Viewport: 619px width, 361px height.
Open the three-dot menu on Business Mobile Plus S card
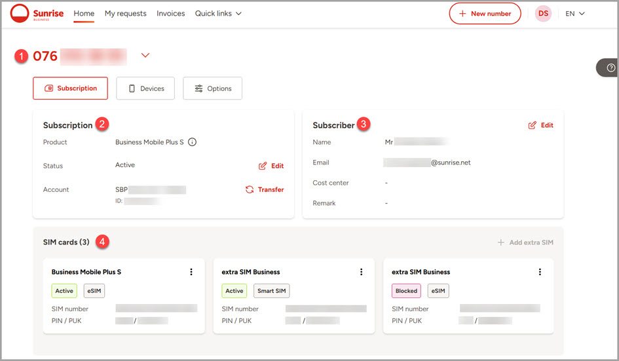[x=191, y=272]
